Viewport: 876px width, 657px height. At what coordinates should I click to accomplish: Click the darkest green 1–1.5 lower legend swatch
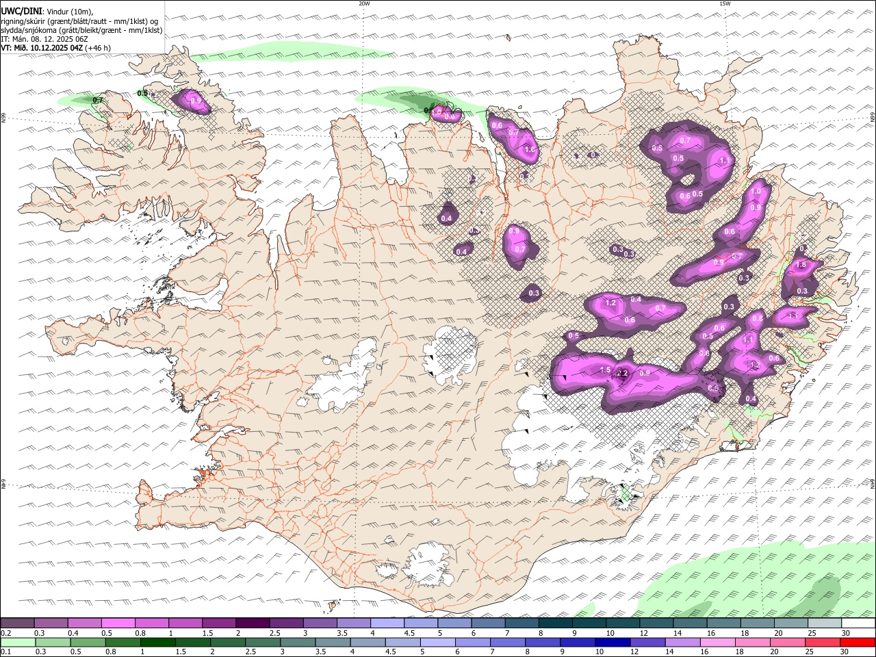coord(157,642)
